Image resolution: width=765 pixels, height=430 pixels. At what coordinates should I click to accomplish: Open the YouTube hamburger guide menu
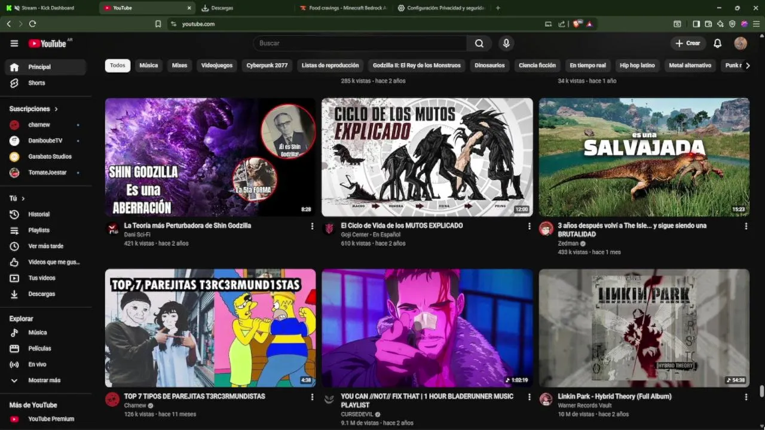[x=14, y=43]
